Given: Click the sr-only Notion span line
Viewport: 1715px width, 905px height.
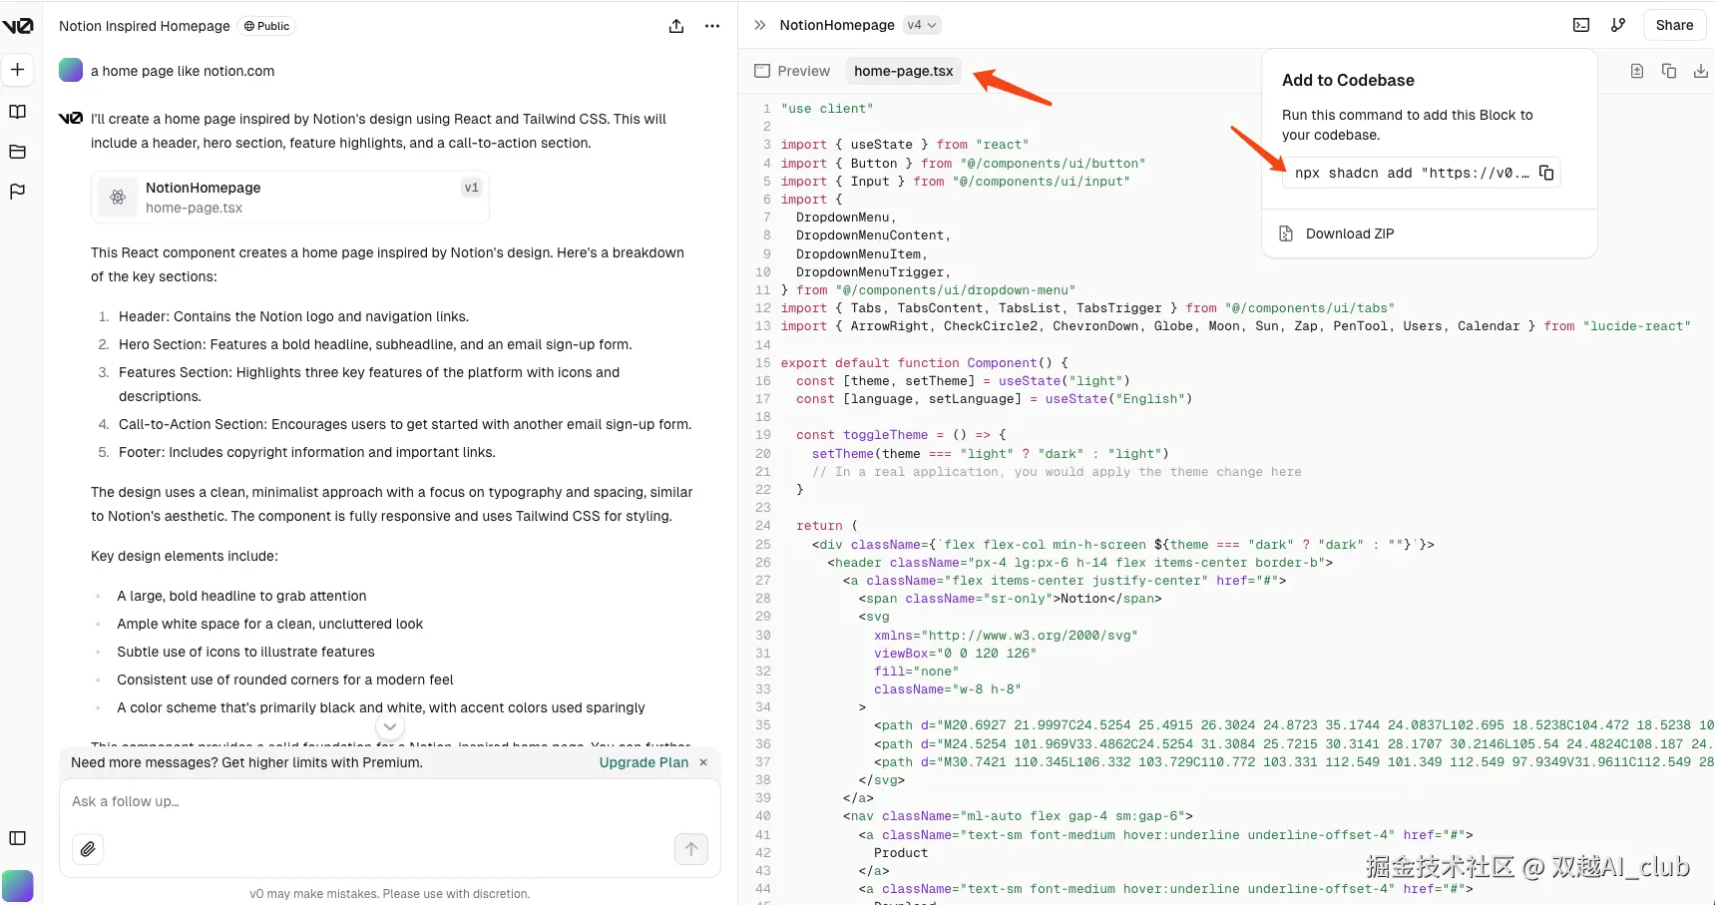Looking at the screenshot, I should (x=1010, y=599).
